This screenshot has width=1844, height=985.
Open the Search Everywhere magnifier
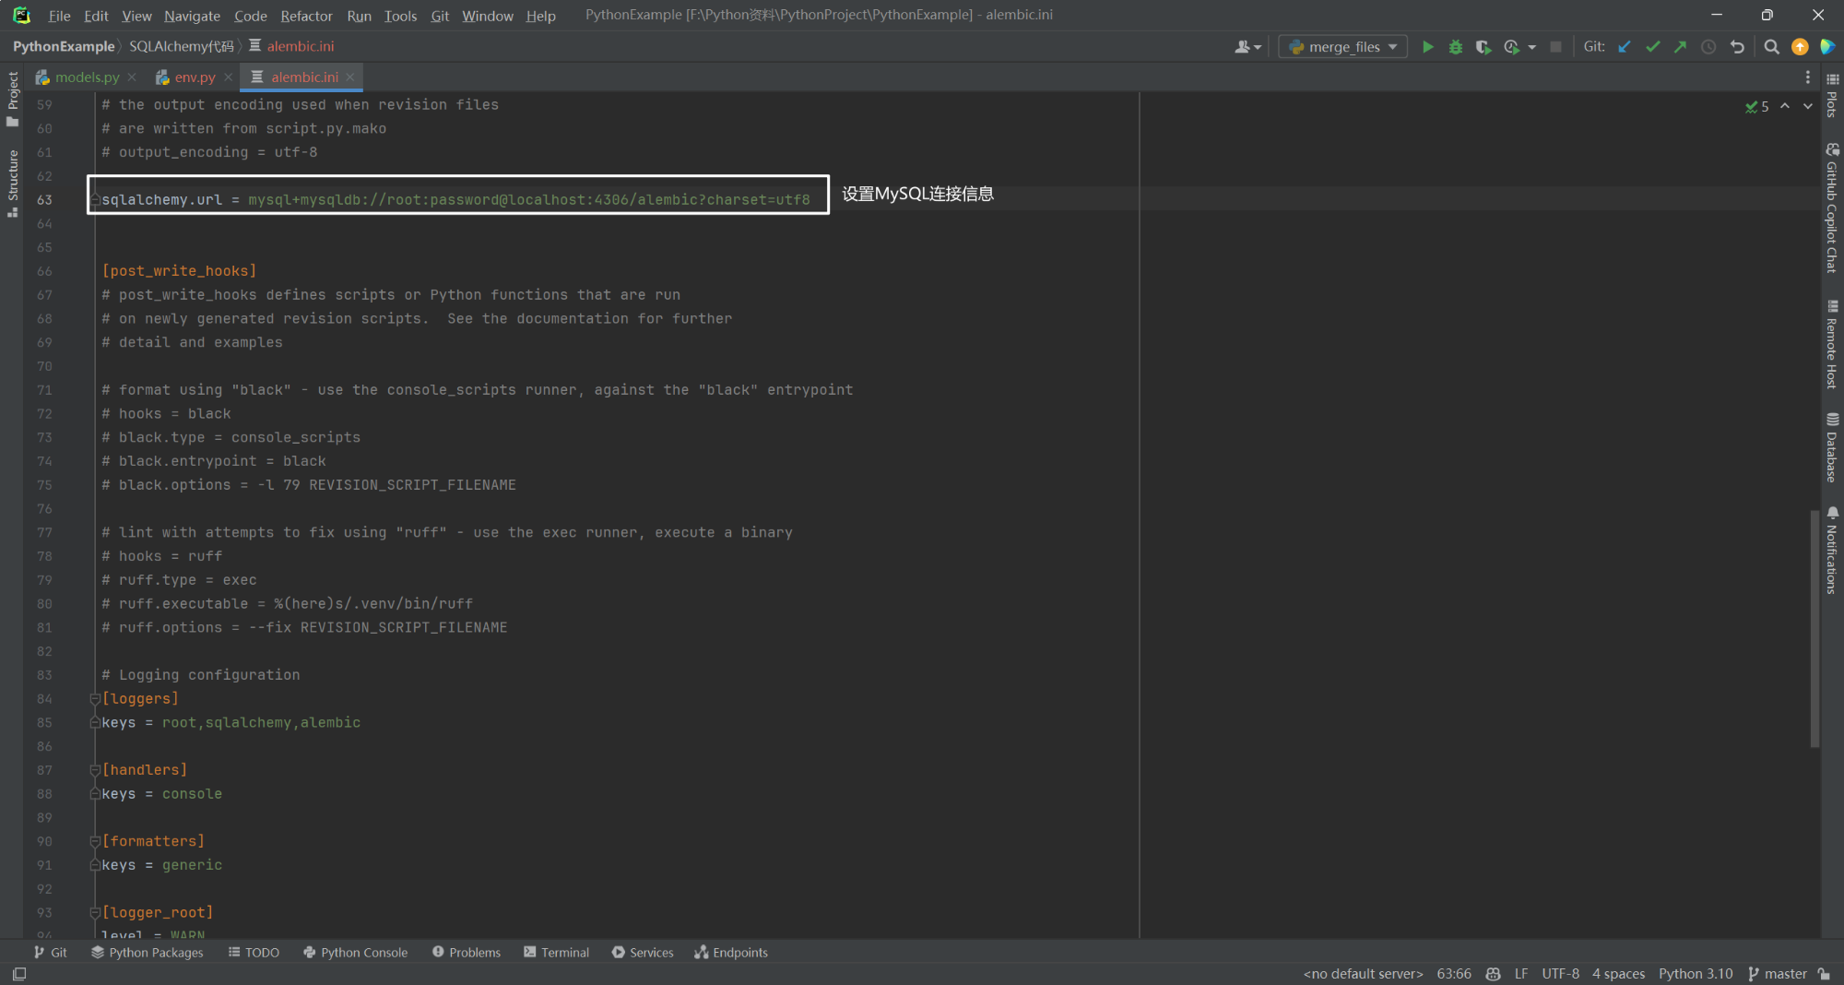click(1772, 46)
